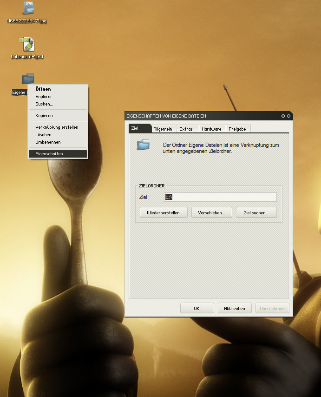Select the Eigene Dateien folder icon on desktop
This screenshot has width=321, height=397.
pyautogui.click(x=28, y=79)
